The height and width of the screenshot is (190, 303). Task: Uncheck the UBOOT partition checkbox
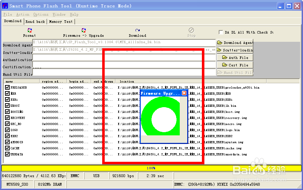pyautogui.click(x=8, y=106)
